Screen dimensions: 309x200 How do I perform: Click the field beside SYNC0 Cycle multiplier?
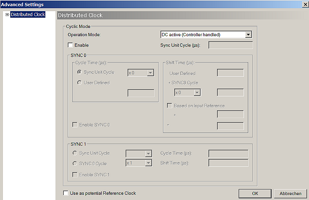pyautogui.click(x=231, y=93)
